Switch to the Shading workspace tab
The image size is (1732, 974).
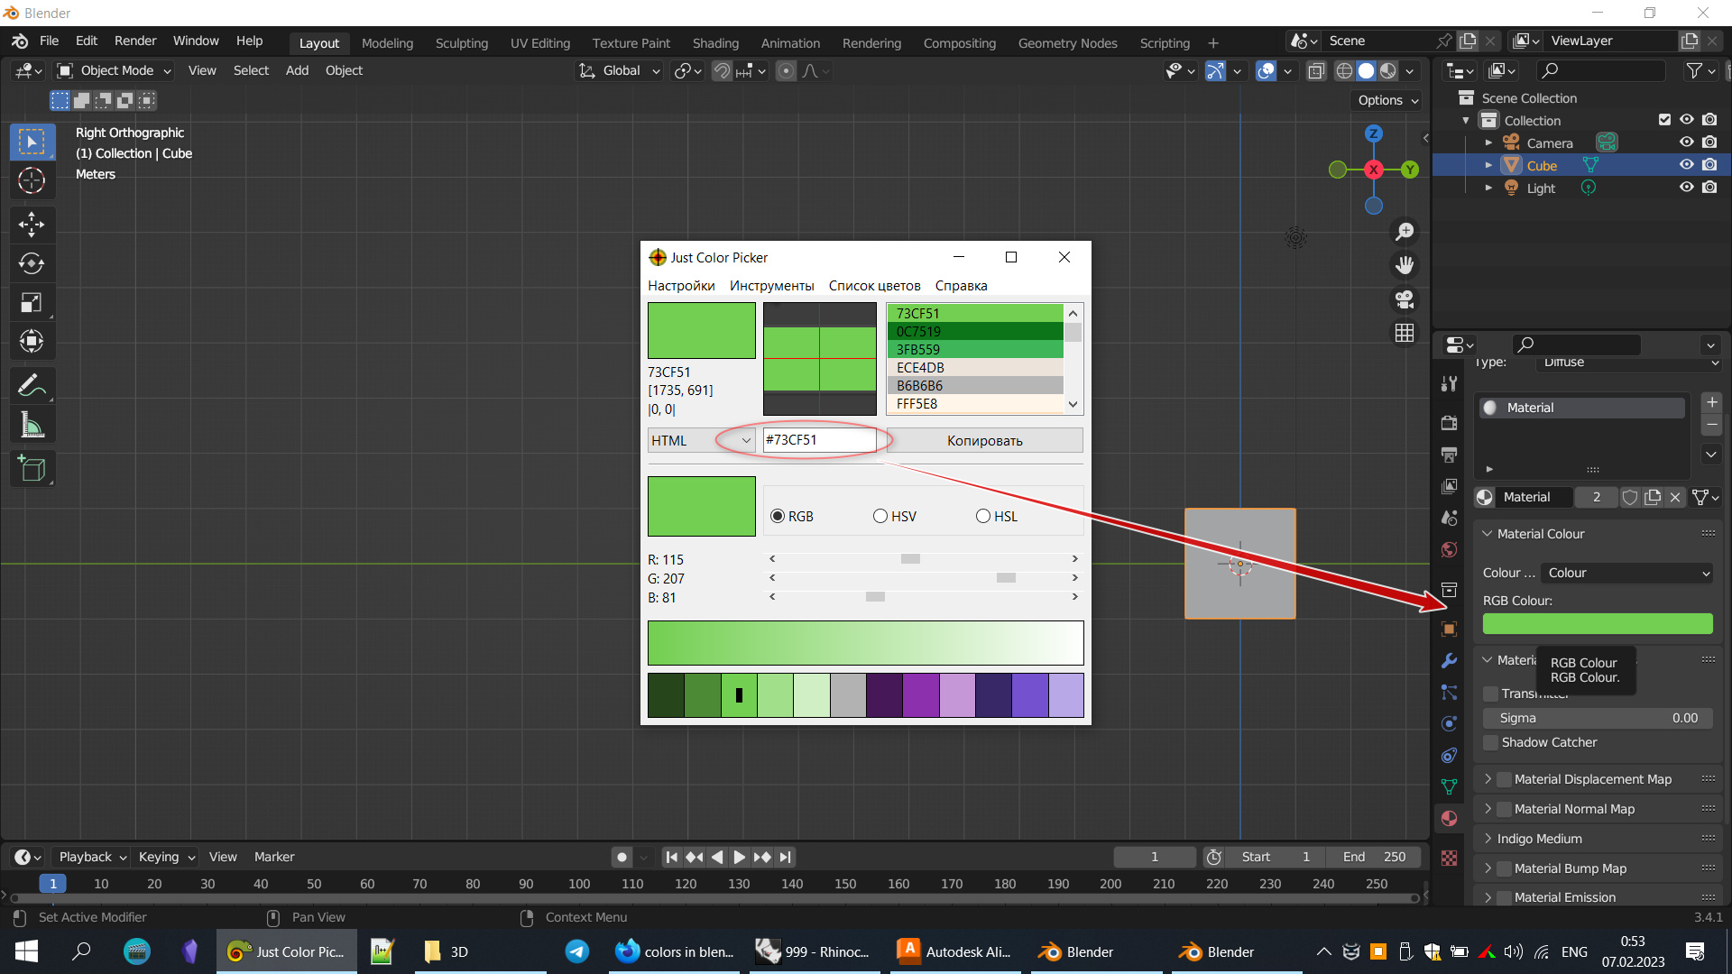715,42
